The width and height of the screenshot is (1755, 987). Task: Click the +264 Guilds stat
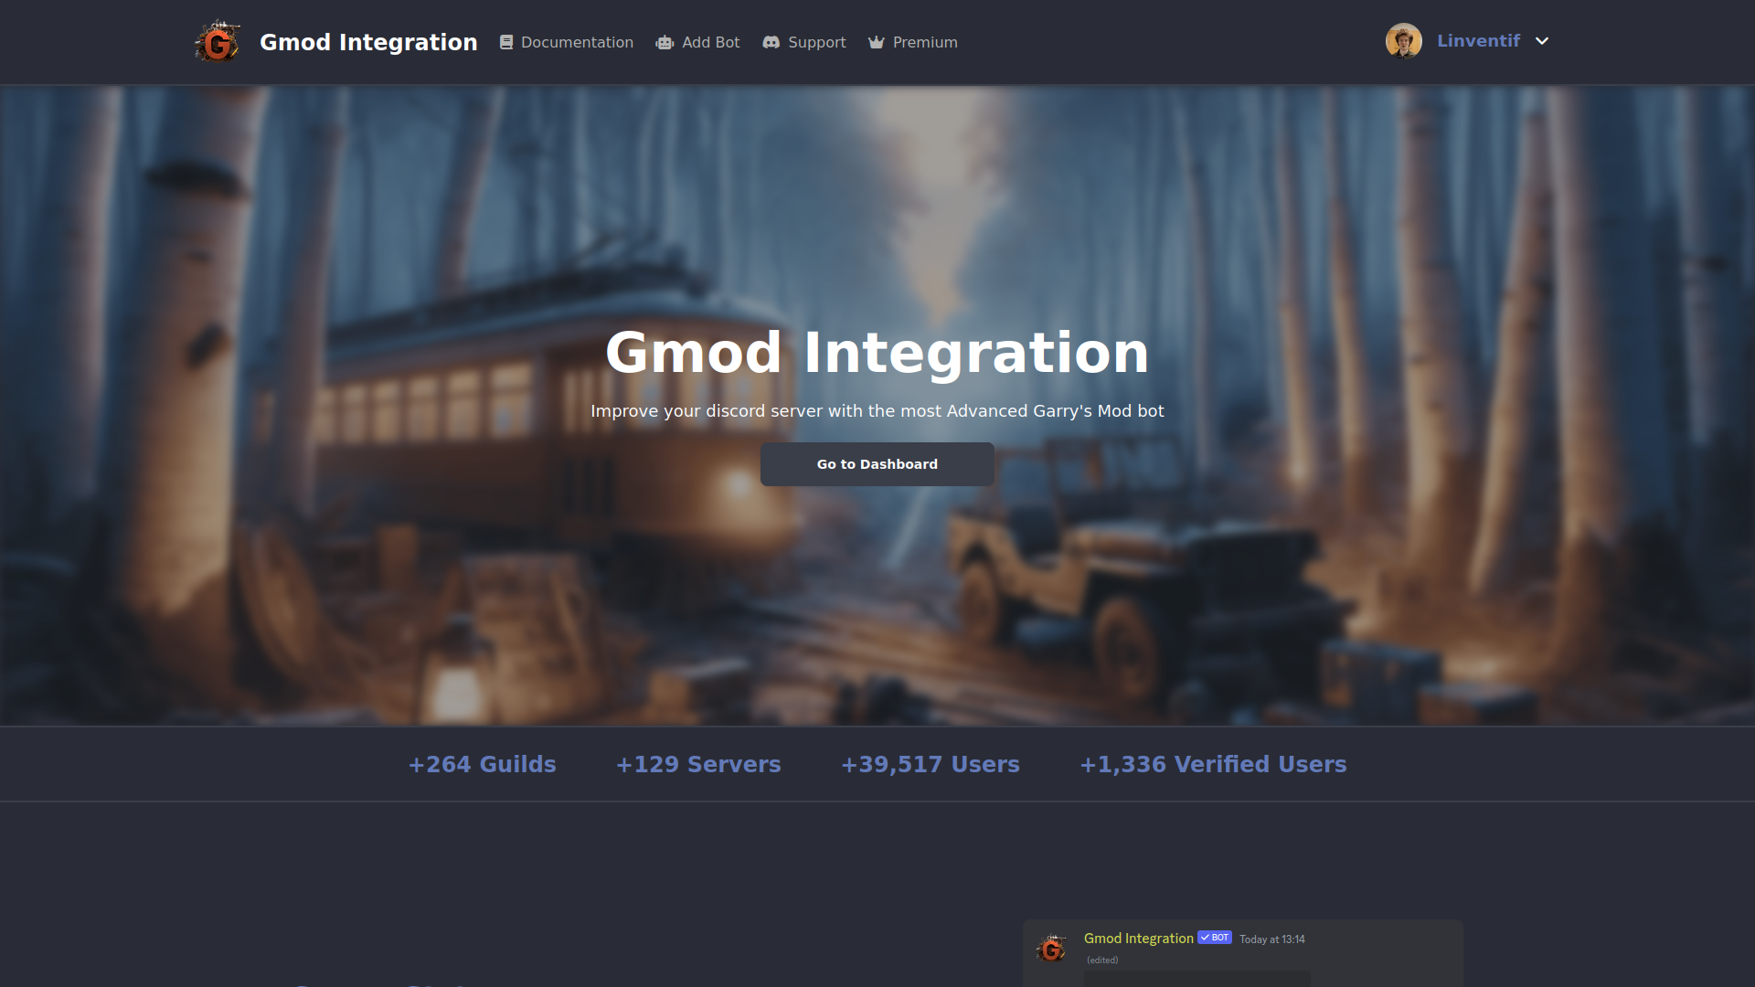coord(482,764)
